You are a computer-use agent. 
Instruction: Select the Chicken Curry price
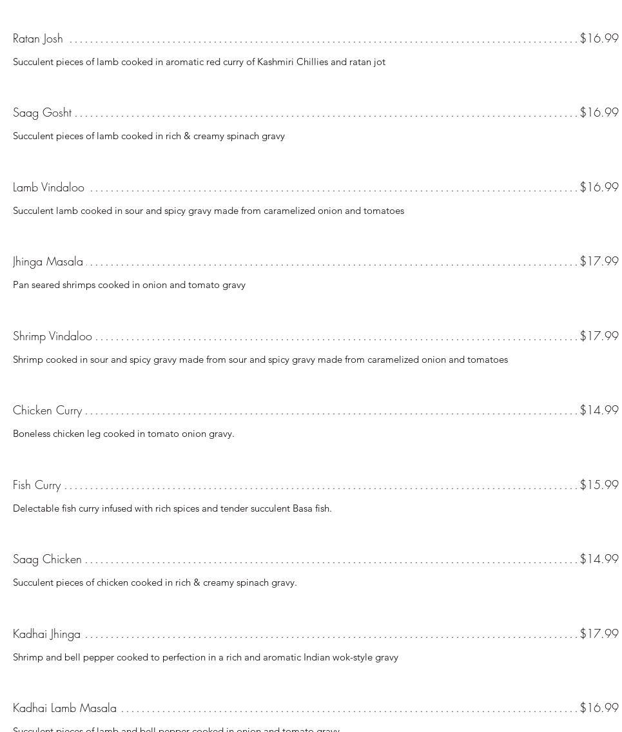tap(599, 410)
